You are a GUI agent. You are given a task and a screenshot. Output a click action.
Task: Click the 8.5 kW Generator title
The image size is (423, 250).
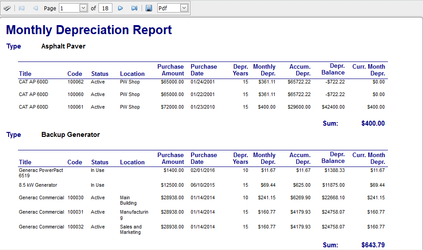click(x=38, y=185)
